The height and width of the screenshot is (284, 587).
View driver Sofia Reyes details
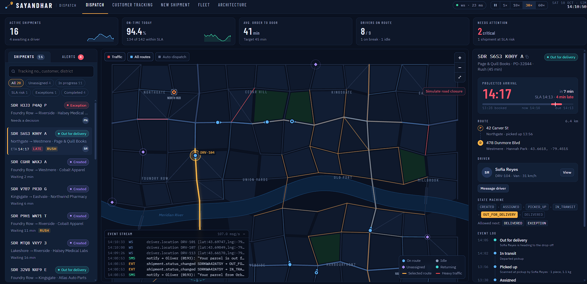click(x=567, y=172)
